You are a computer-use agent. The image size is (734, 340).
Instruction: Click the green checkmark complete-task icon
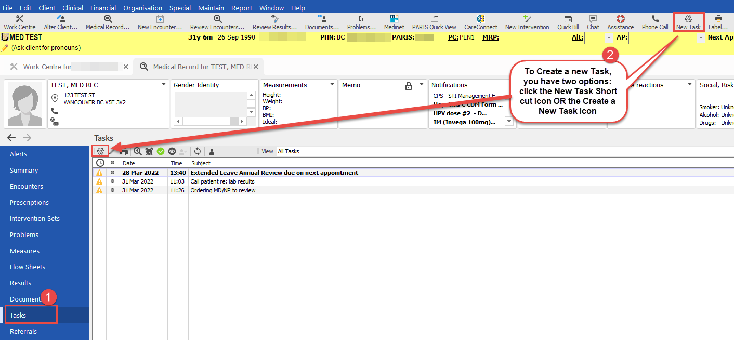pos(161,151)
